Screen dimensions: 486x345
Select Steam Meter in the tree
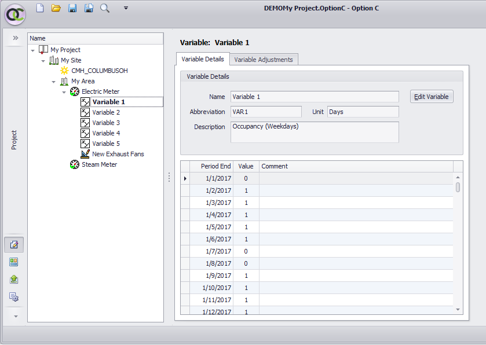click(x=99, y=164)
